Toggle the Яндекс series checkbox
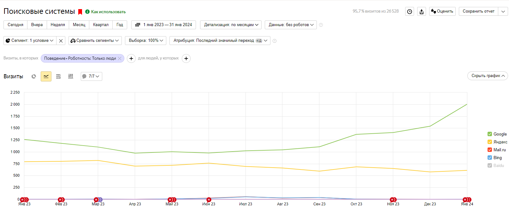Image resolution: width=509 pixels, height=211 pixels. pyautogui.click(x=490, y=142)
